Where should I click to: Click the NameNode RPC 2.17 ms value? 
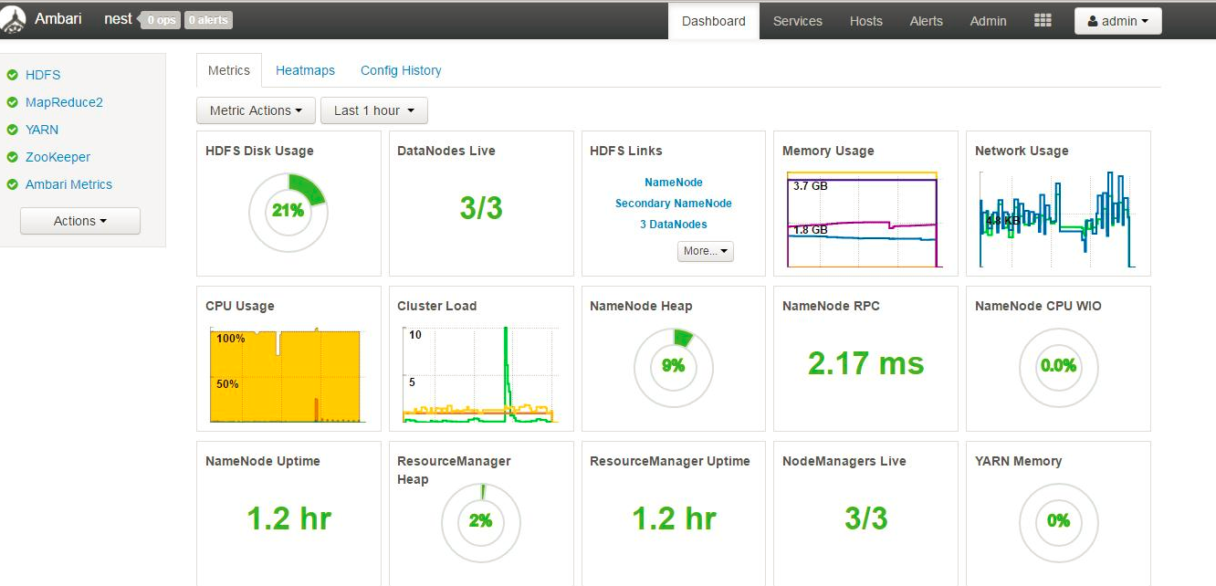coord(866,363)
